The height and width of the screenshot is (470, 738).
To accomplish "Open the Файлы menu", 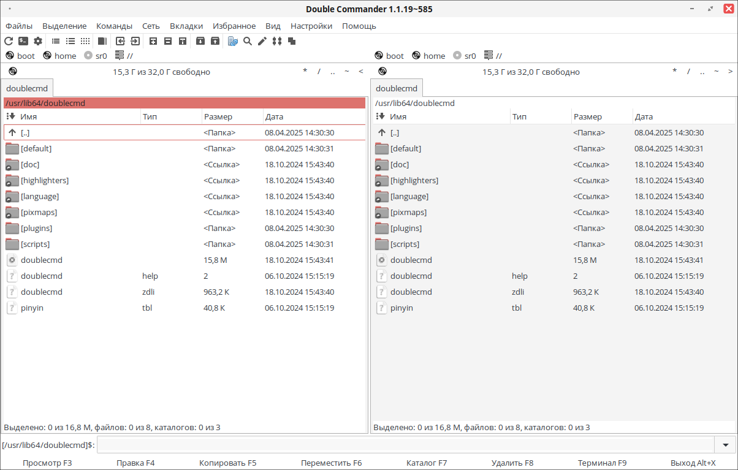I will coord(19,26).
